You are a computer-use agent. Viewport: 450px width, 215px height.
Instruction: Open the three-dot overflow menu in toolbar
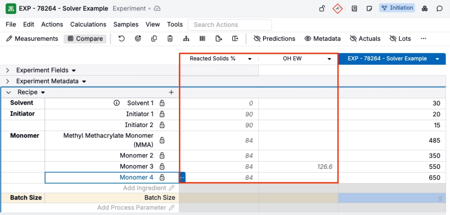click(x=423, y=38)
